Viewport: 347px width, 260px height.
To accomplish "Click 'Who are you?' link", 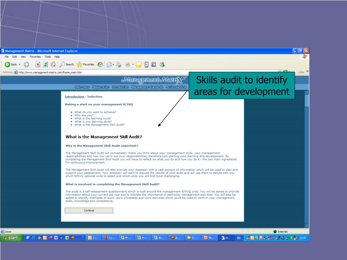I will point(84,115).
